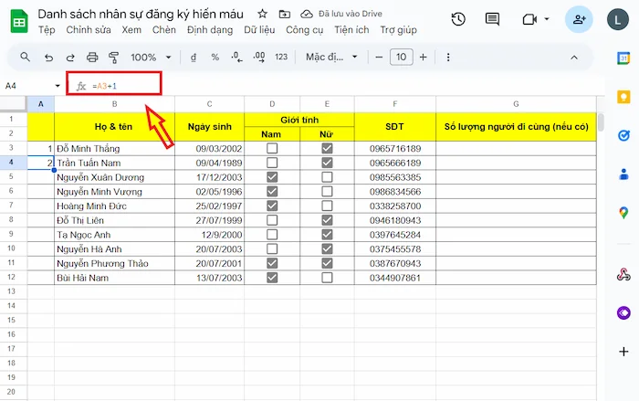Viewport: 639px width, 401px height.
Task: Open the Dữ liệu menu
Action: 259,30
